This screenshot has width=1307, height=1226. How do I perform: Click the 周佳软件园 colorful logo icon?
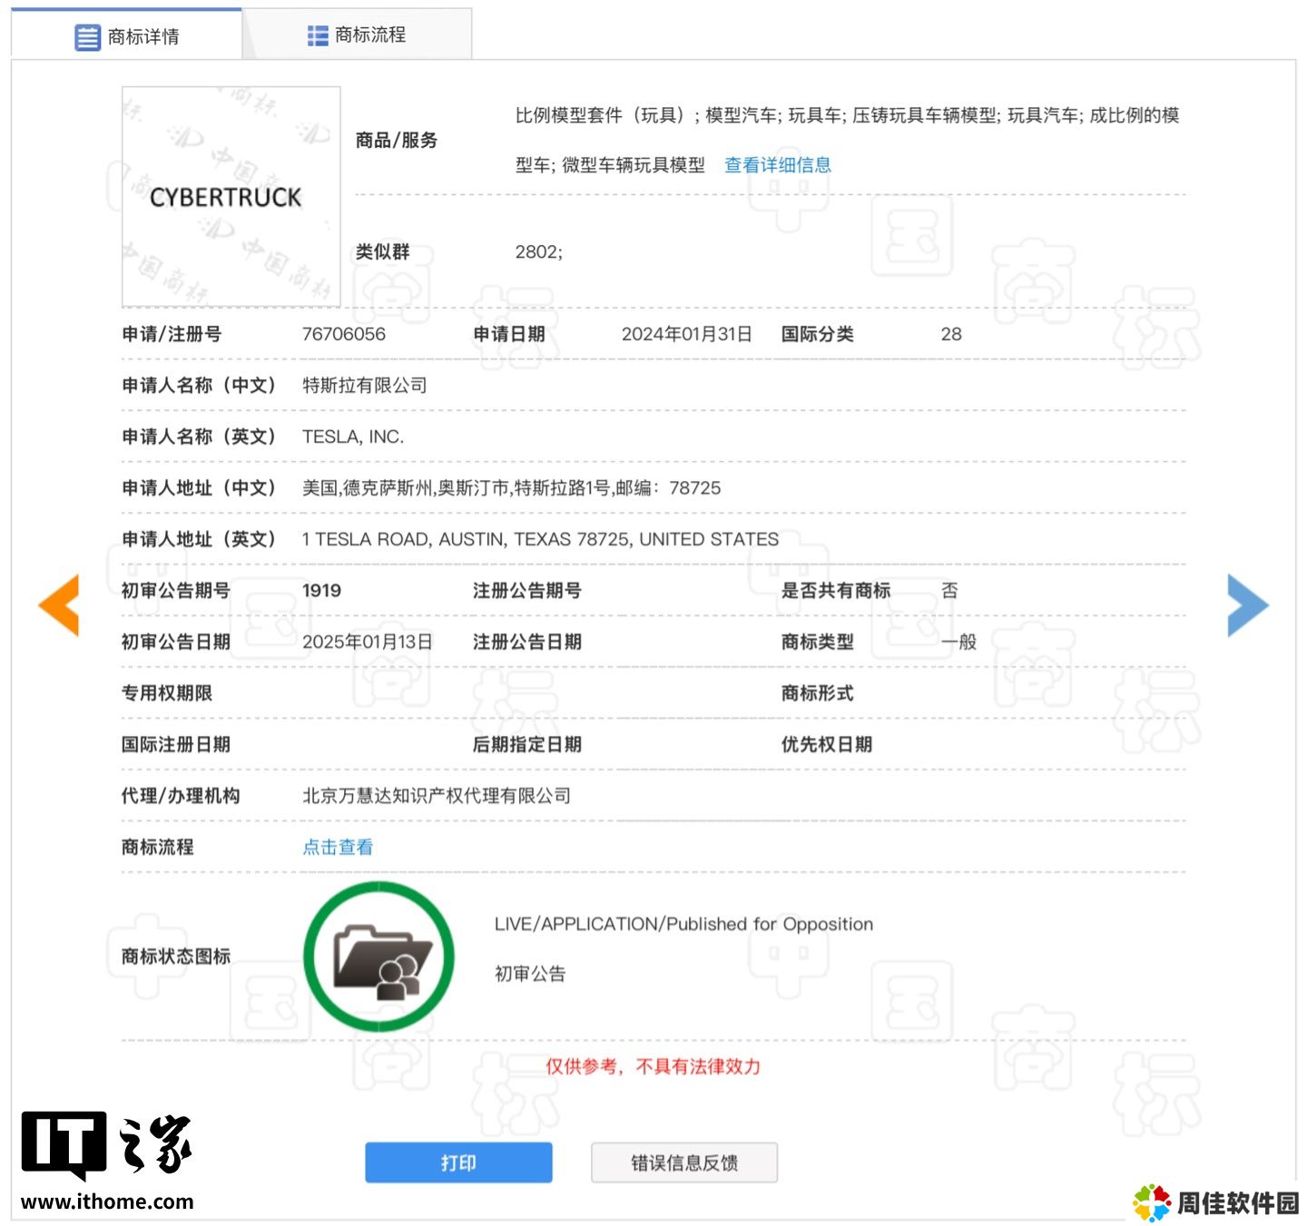1151,1203
